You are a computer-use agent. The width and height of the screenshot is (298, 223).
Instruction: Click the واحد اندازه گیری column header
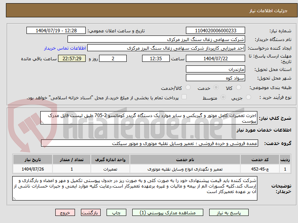click(110, 160)
